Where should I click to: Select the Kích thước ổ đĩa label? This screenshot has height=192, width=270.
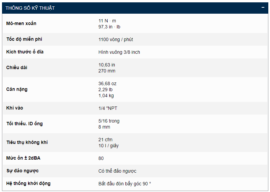(x=25, y=52)
